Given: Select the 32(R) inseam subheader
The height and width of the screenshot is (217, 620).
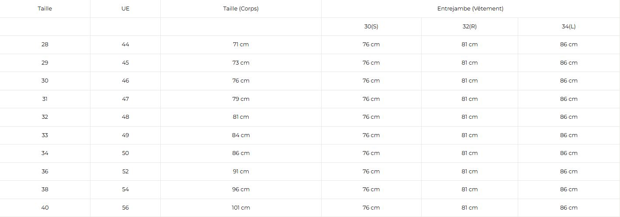Looking at the screenshot, I should pyautogui.click(x=470, y=27).
